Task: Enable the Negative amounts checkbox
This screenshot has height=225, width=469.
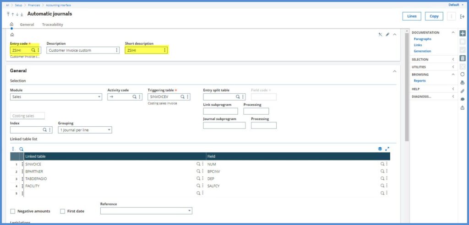Action: [x=13, y=211]
